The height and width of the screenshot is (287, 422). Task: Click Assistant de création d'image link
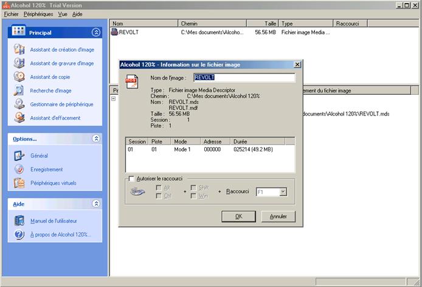coord(62,49)
